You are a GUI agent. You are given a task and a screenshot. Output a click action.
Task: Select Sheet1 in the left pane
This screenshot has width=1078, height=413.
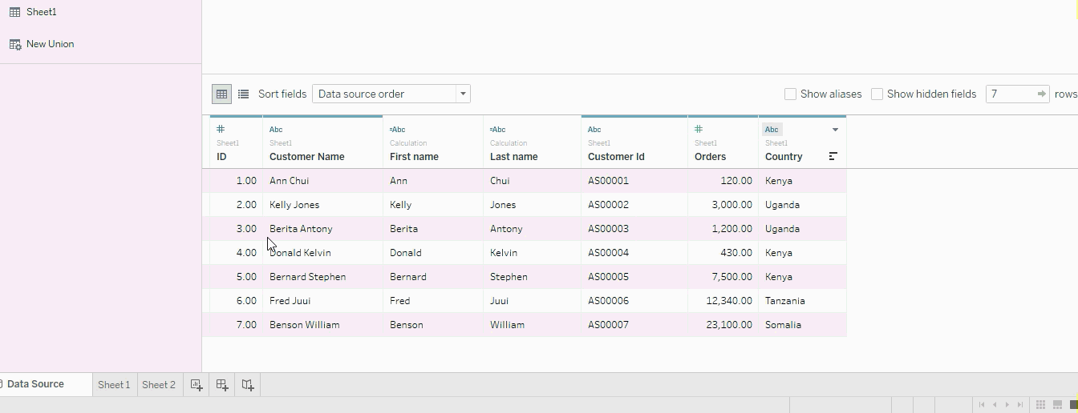coord(42,12)
